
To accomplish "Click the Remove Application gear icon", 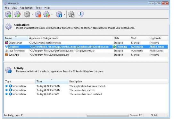I will point(71,14).
